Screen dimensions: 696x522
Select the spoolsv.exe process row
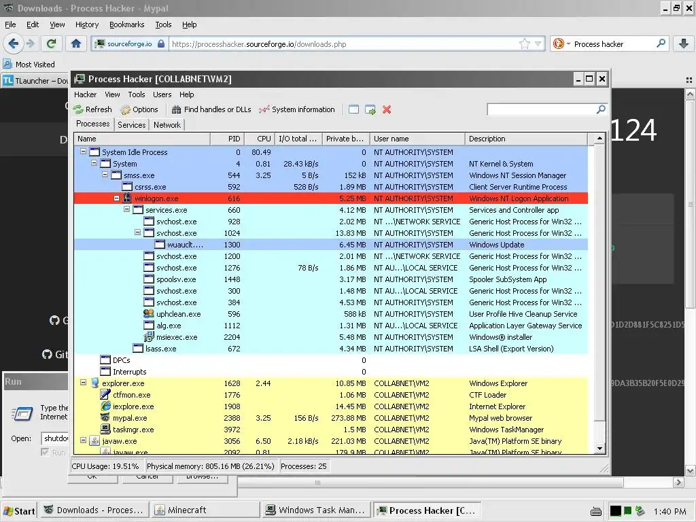331,279
